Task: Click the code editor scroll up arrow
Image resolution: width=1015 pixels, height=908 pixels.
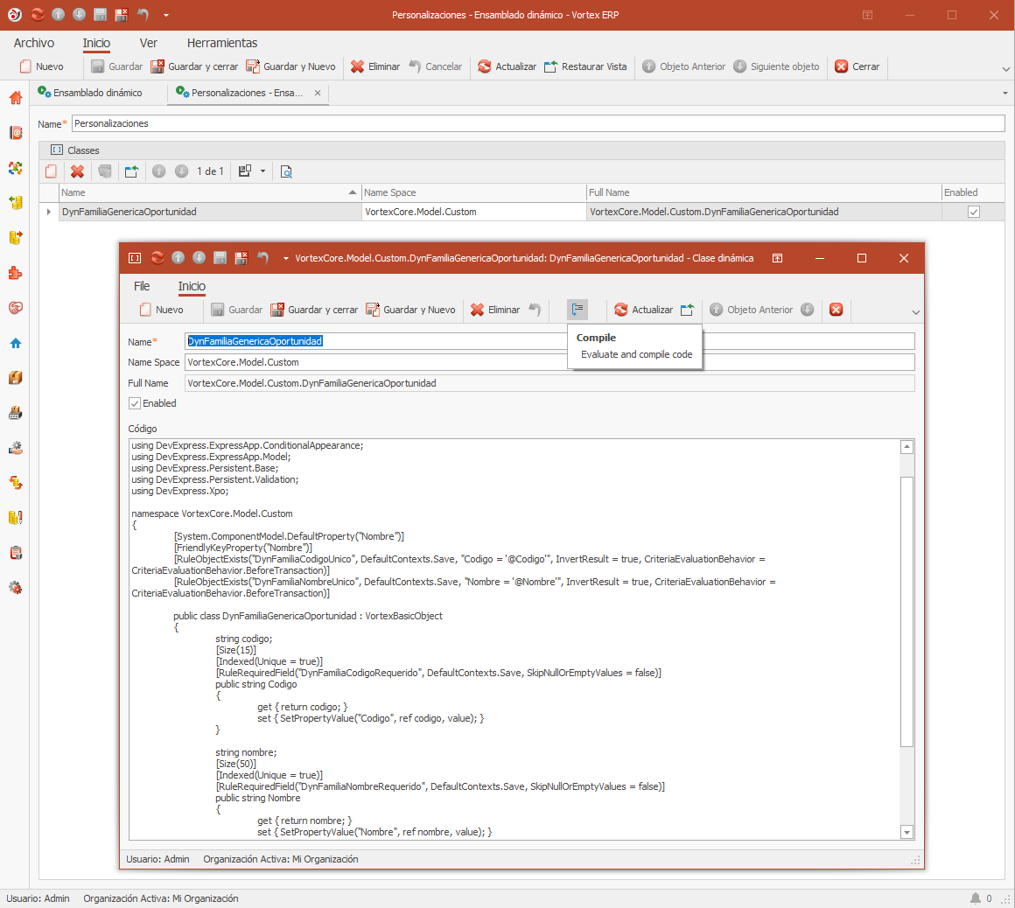Action: tap(906, 446)
